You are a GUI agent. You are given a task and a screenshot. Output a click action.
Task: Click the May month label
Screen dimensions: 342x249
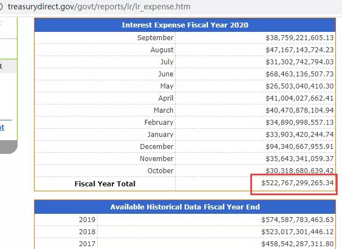(167, 86)
